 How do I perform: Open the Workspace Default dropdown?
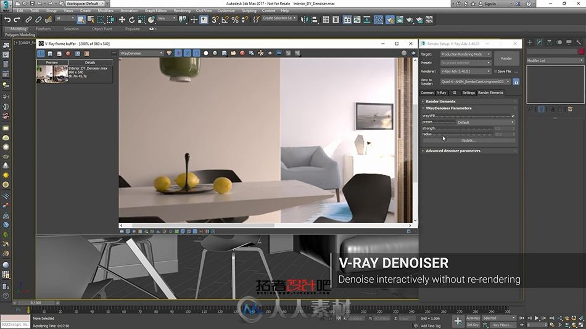pyautogui.click(x=85, y=3)
